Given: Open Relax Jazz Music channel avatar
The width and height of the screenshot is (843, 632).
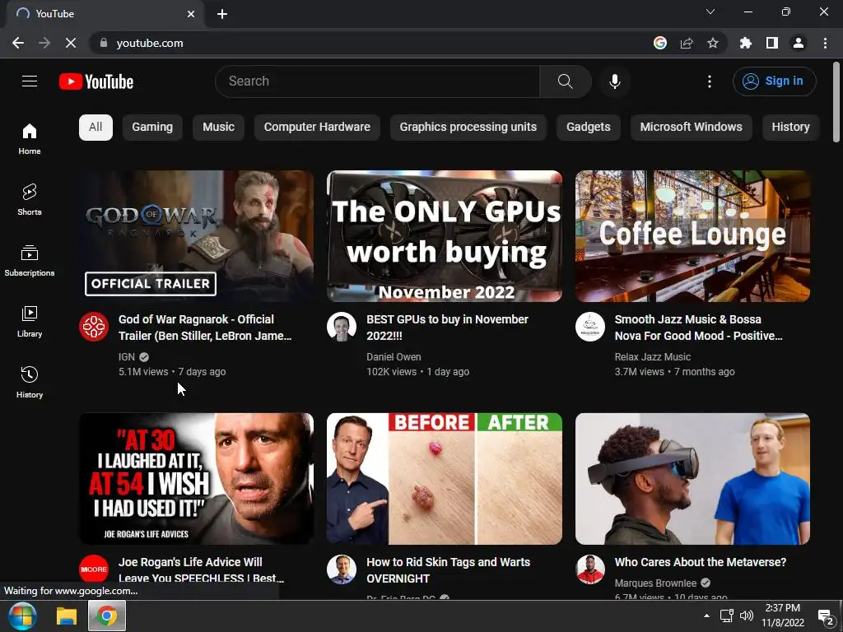Looking at the screenshot, I should [589, 327].
